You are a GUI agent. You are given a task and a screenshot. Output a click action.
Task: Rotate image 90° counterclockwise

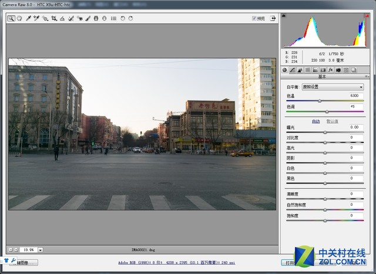coord(122,18)
